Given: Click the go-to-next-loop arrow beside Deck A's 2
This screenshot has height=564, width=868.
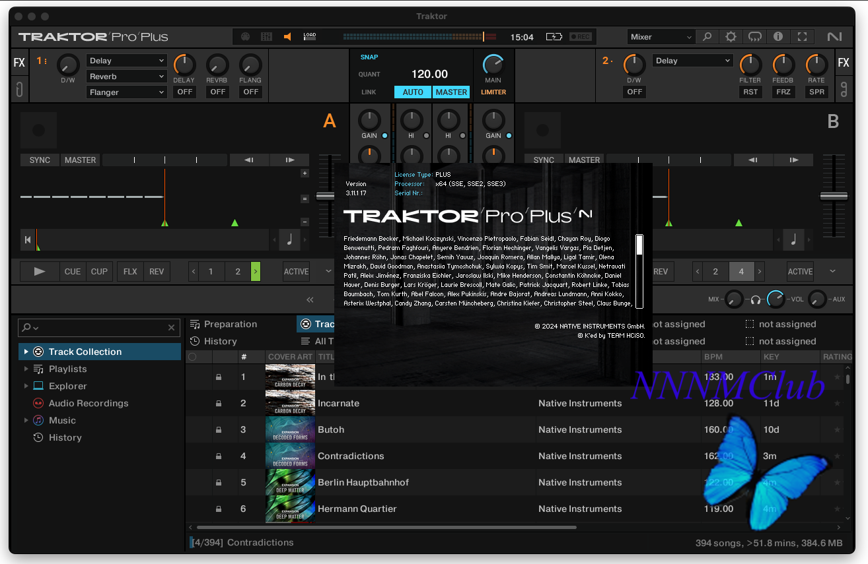Looking at the screenshot, I should [256, 271].
